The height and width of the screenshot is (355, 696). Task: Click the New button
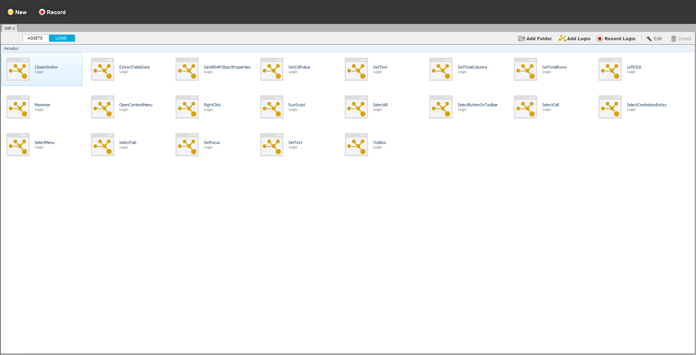pos(17,12)
